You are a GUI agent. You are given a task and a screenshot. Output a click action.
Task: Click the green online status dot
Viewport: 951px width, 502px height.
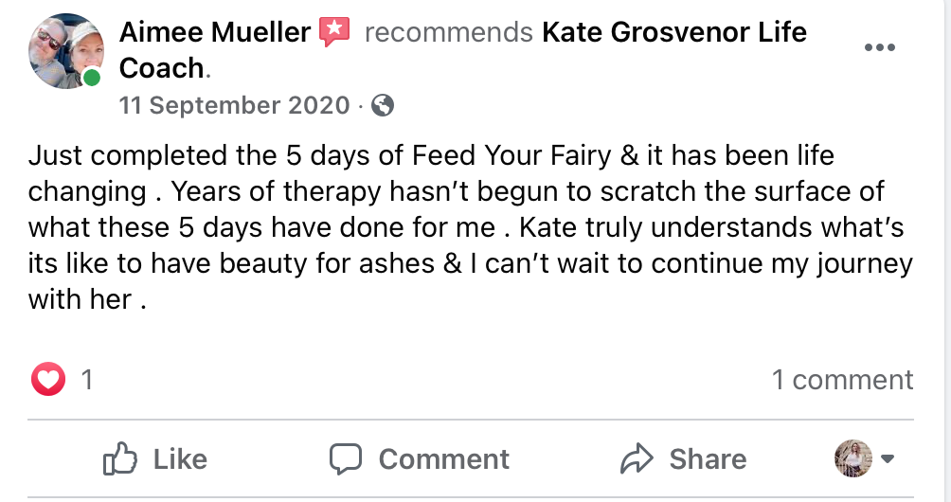(x=91, y=79)
